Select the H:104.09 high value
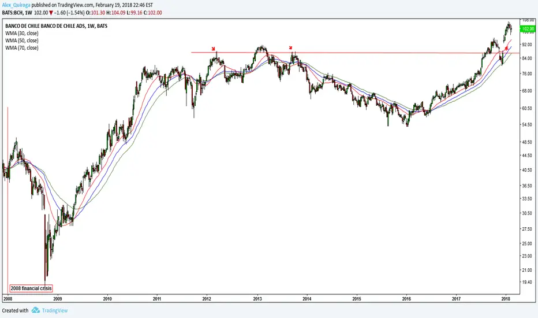This screenshot has height=318, width=538. point(116,13)
